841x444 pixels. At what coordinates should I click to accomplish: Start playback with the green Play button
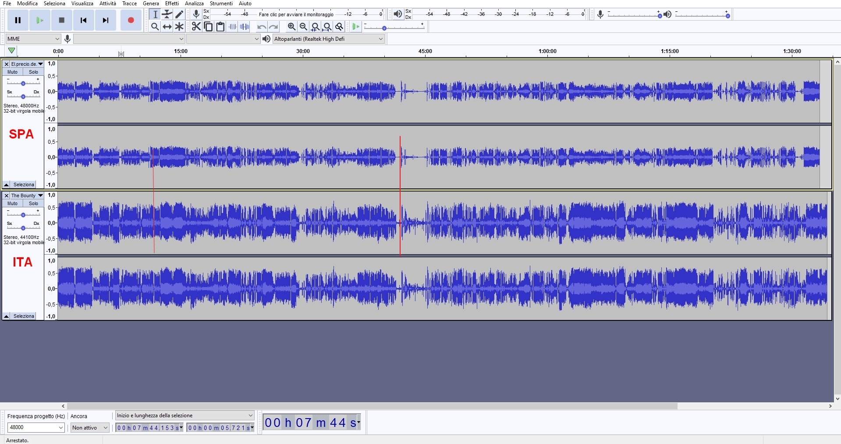point(40,20)
